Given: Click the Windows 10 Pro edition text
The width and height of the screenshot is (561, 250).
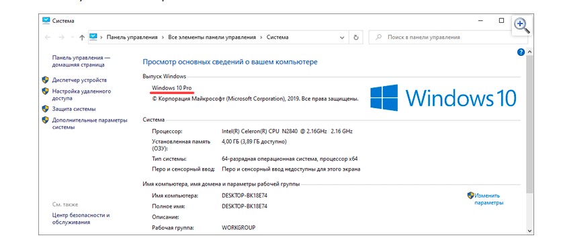Looking at the screenshot, I should (x=172, y=87).
